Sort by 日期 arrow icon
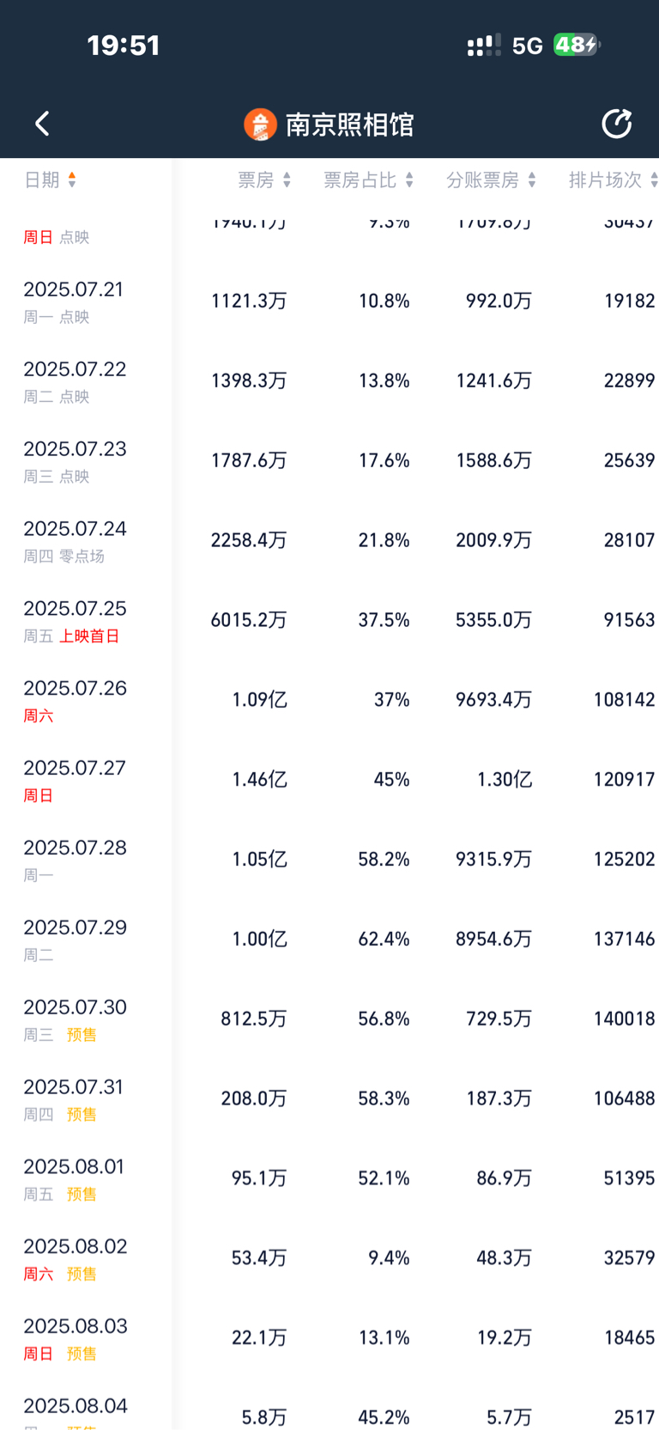The height and width of the screenshot is (1430, 659). click(72, 180)
